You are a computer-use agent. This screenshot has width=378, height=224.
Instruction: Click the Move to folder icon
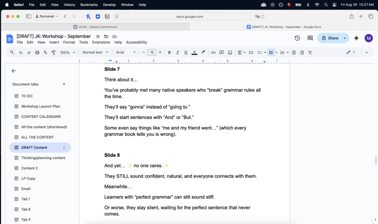pyautogui.click(x=106, y=36)
